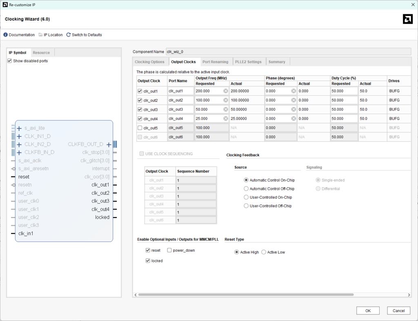Click the locked port on the IP symbol
The height and width of the screenshot is (321, 418).
(102, 217)
